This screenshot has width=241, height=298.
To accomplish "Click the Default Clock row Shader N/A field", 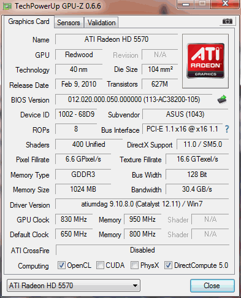I will click(210, 234).
